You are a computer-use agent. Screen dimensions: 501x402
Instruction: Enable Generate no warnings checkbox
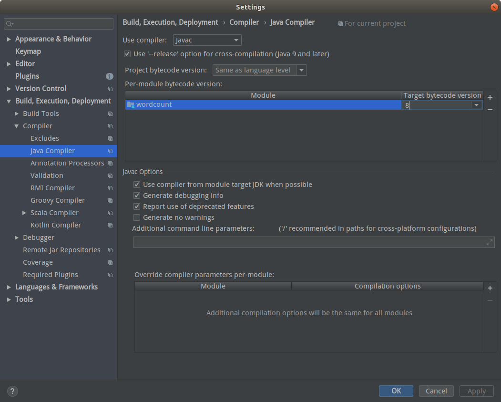click(x=137, y=217)
